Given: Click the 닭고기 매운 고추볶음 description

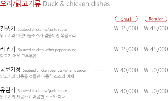Looking at the screenshot, I should (x=18, y=56).
